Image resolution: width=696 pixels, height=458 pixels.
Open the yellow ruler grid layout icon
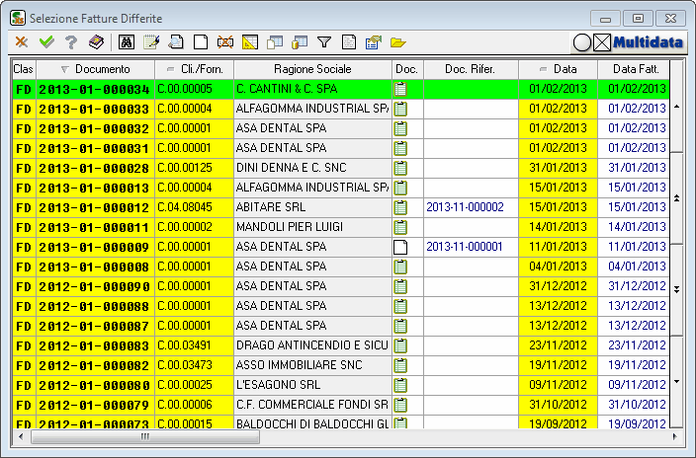250,42
